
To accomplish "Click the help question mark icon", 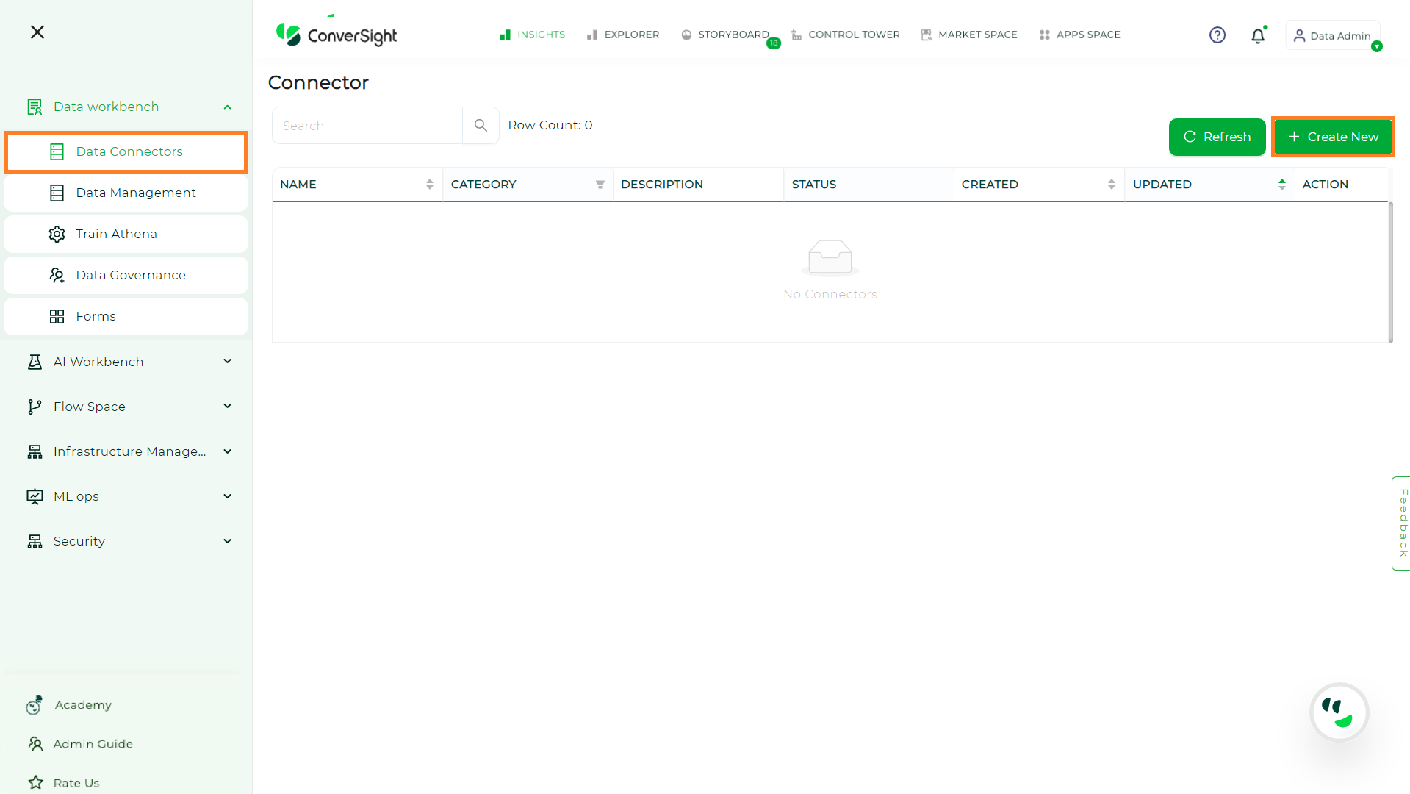I will tap(1217, 35).
